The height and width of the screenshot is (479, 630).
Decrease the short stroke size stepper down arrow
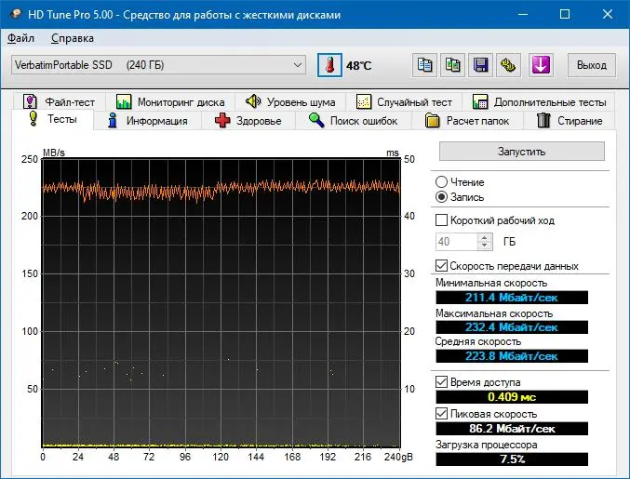coord(485,246)
